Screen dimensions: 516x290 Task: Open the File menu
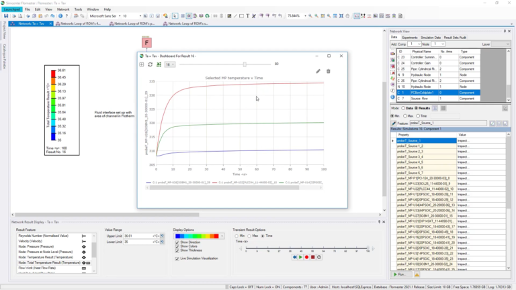[28, 9]
